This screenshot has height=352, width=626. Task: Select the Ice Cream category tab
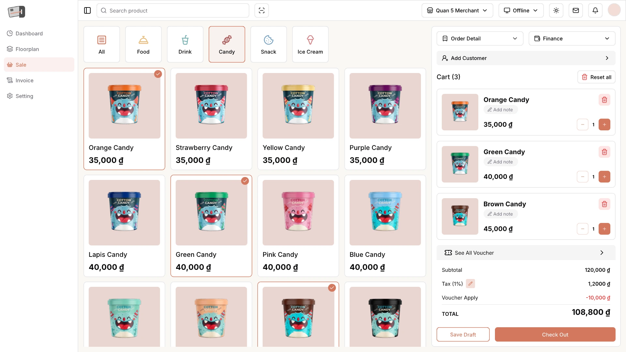[x=310, y=44]
